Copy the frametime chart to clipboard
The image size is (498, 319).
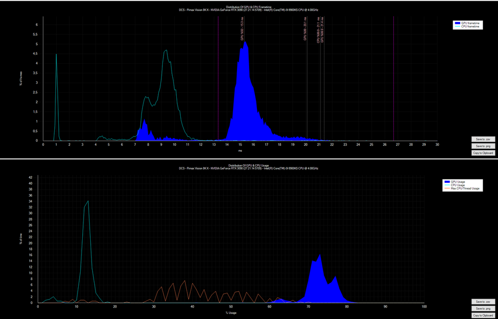point(483,153)
